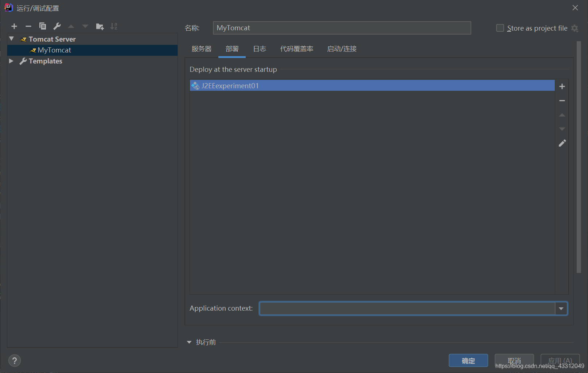
Task: Click the 名称 name input field
Action: [x=342, y=28]
